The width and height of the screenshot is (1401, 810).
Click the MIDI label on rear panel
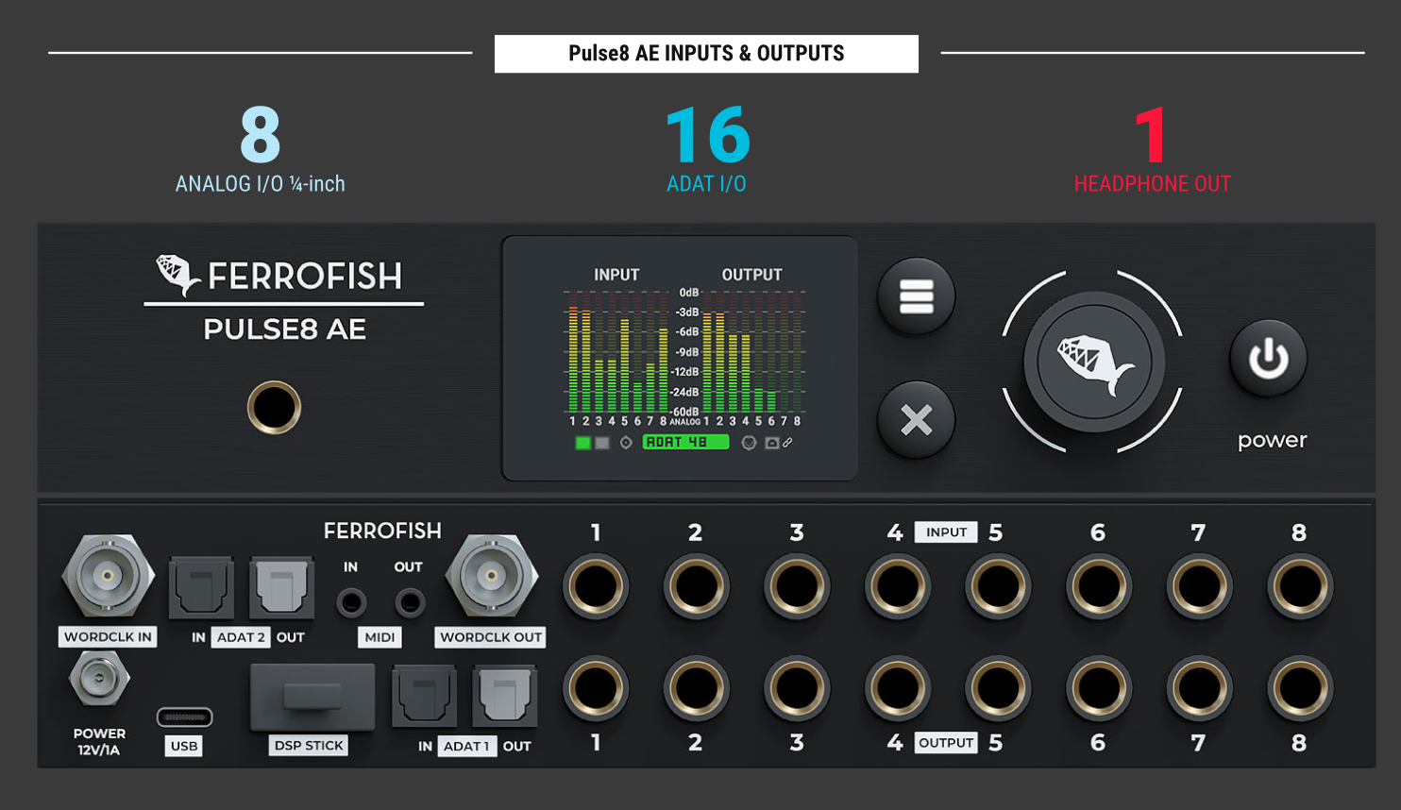click(x=380, y=637)
